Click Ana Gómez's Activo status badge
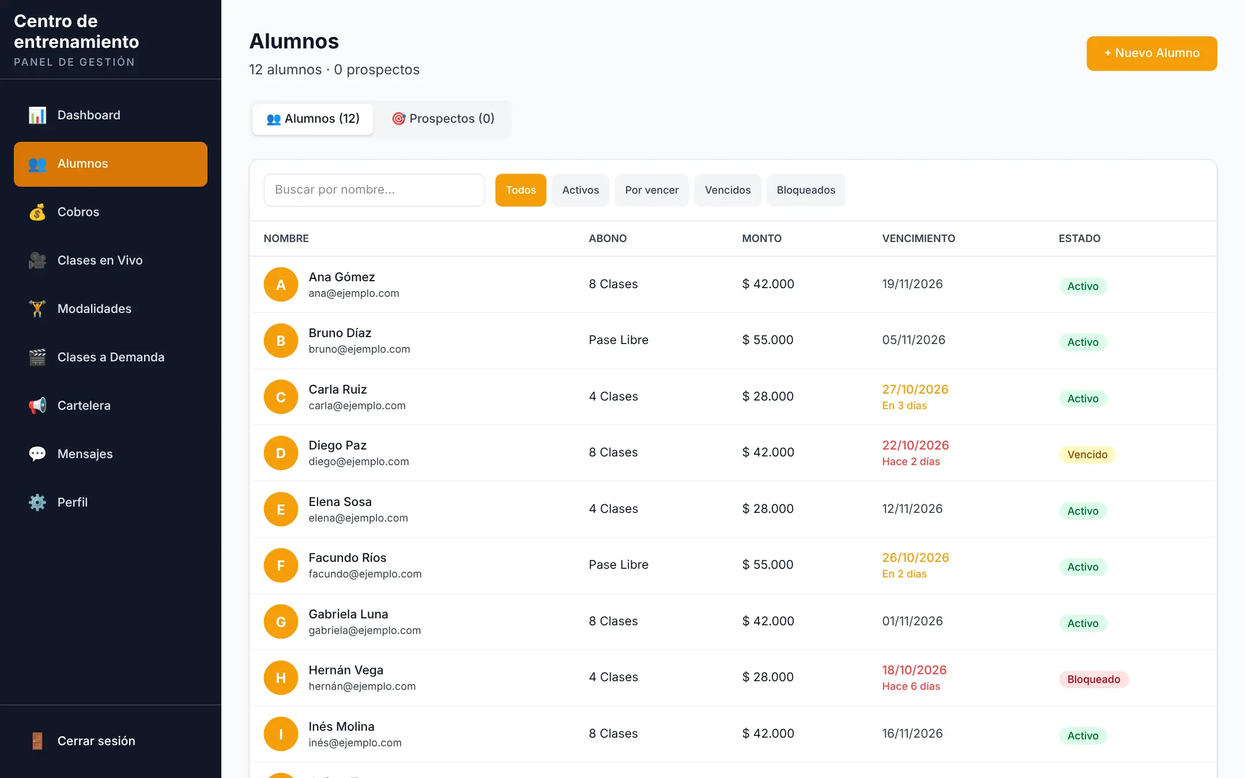1245x778 pixels. 1082,286
